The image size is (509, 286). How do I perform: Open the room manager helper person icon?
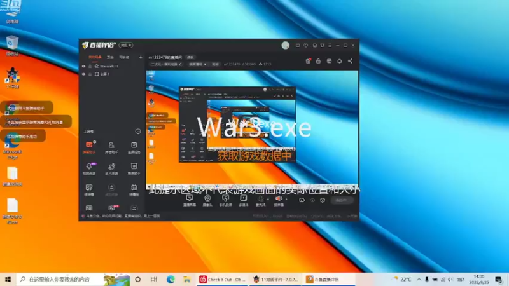tap(111, 147)
